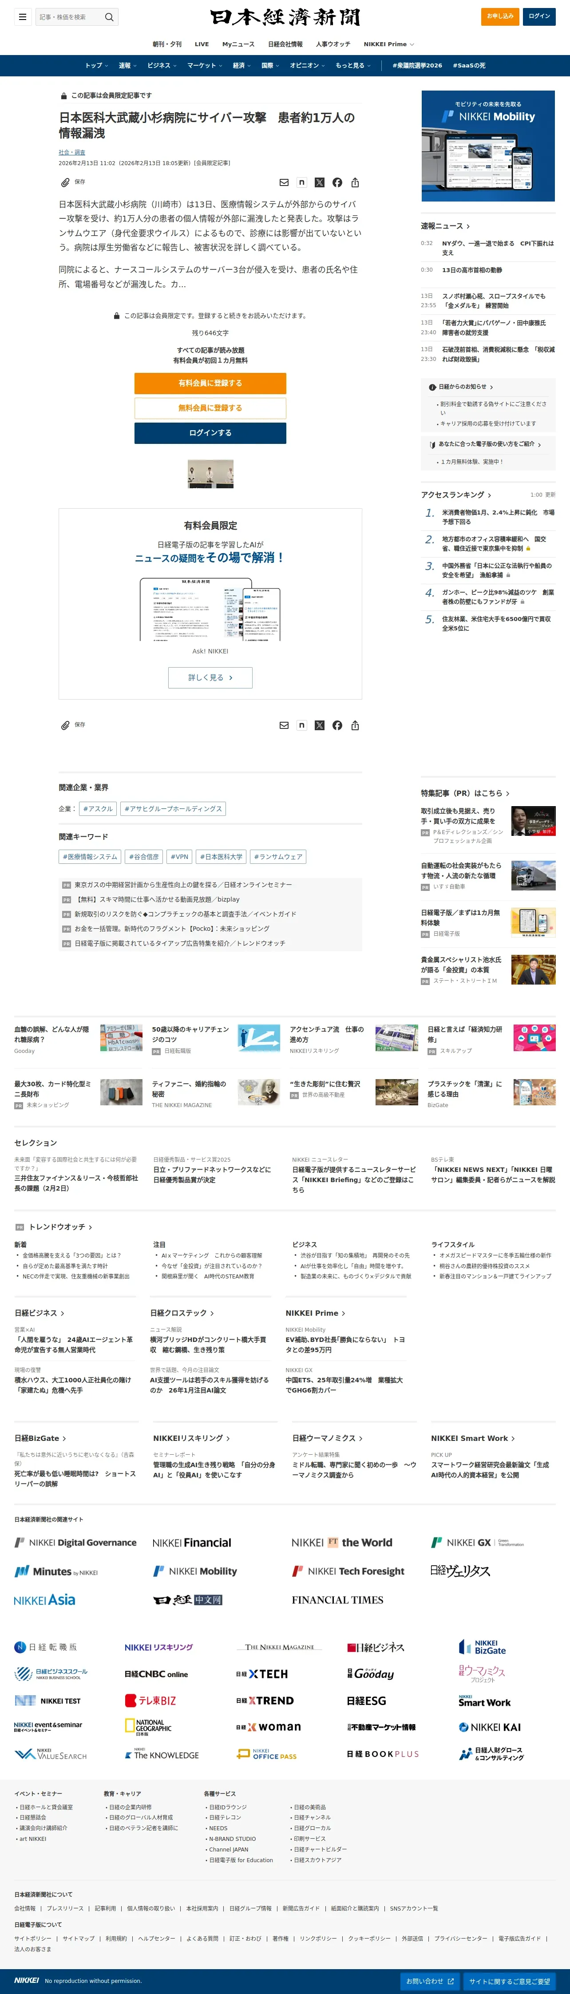Share by mail using the envelope icon above the article text
570x1994 pixels.
click(284, 183)
